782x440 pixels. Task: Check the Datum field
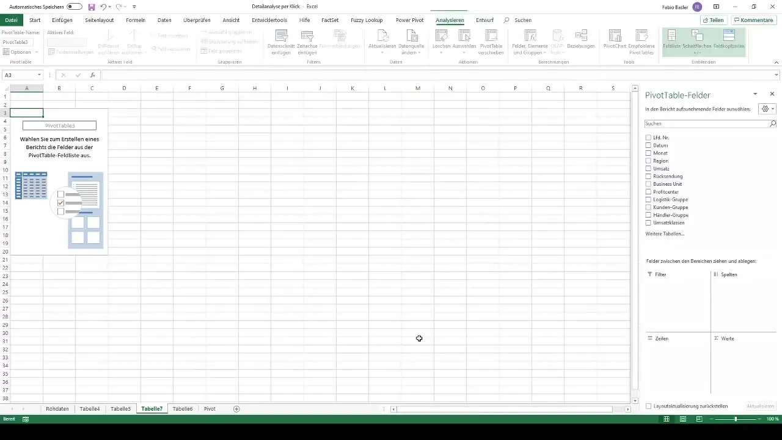pyautogui.click(x=648, y=145)
